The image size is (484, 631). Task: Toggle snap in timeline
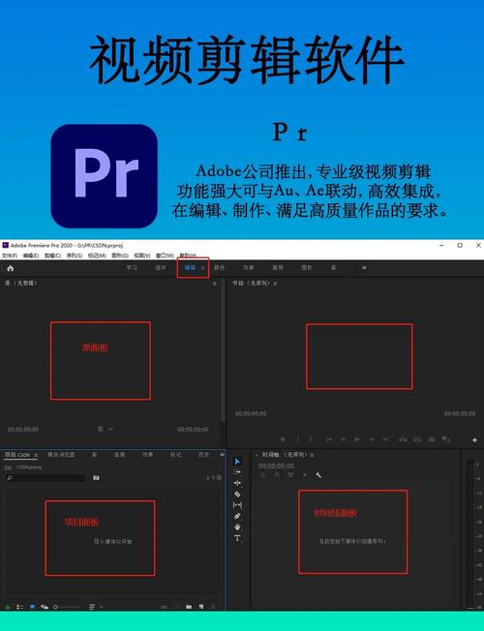277,475
